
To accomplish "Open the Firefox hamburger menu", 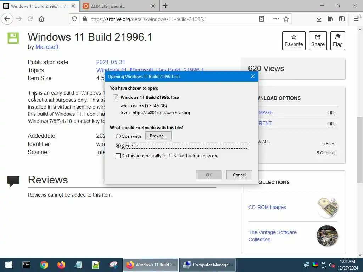I will [x=356, y=19].
